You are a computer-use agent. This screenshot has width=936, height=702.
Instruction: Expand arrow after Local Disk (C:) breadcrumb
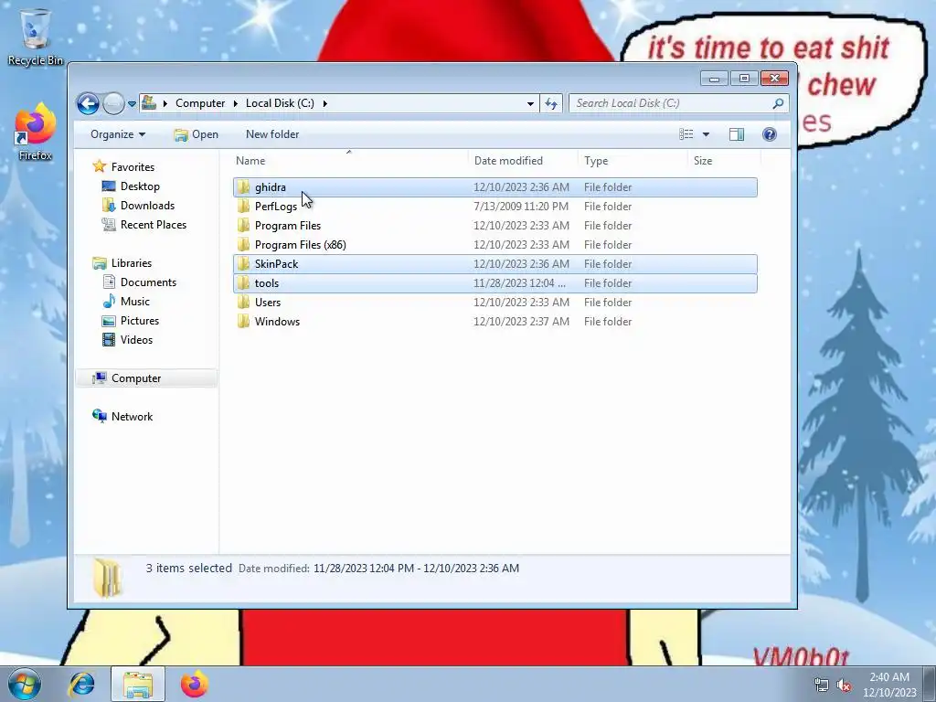point(324,103)
